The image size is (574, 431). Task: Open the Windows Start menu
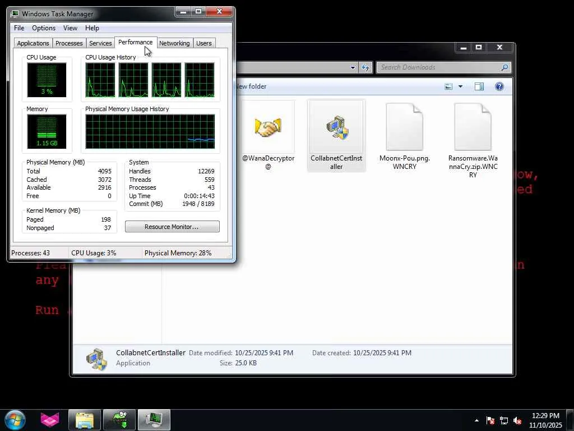(x=15, y=420)
